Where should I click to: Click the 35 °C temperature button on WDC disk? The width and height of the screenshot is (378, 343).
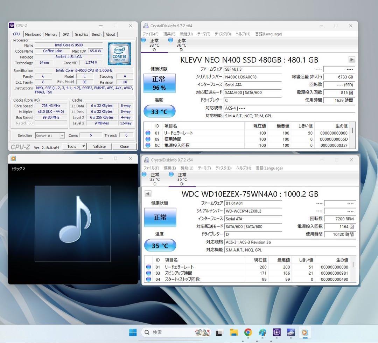tap(160, 246)
